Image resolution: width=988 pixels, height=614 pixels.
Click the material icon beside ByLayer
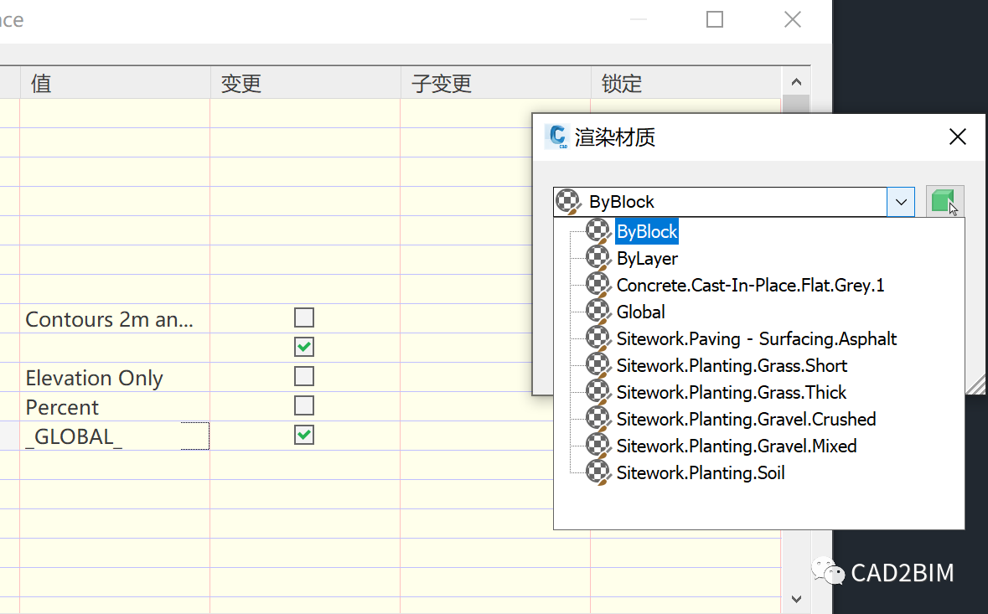(x=598, y=257)
